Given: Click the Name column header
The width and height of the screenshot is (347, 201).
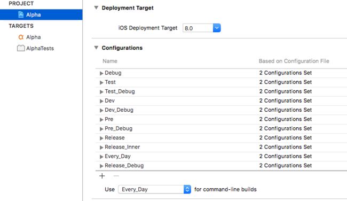Looking at the screenshot, I should coord(110,61).
